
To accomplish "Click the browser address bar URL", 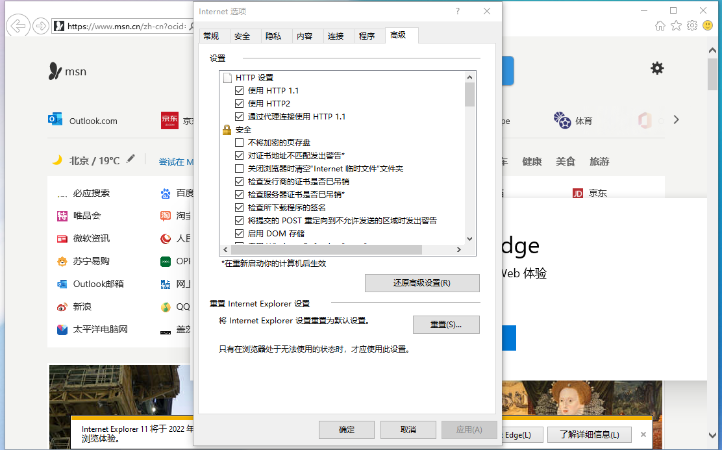I will pyautogui.click(x=127, y=26).
